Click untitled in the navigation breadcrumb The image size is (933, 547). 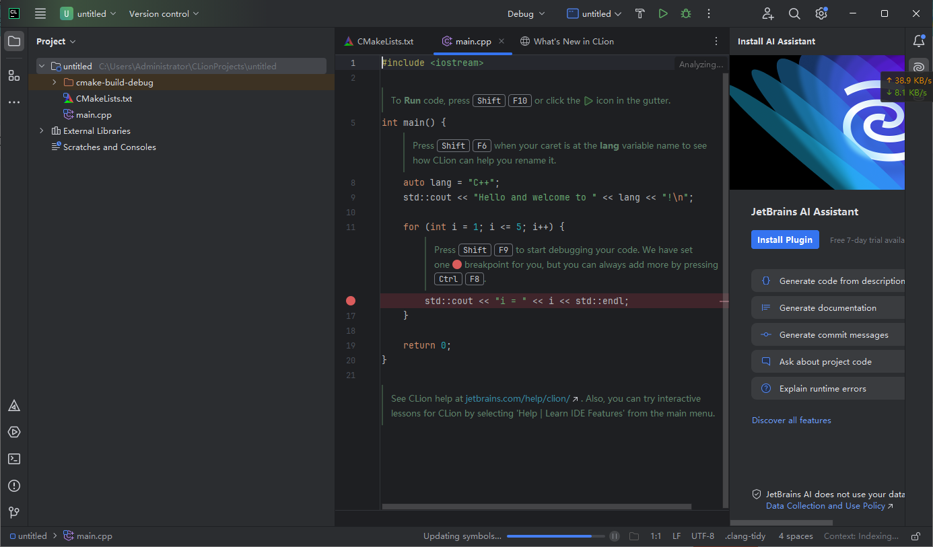click(x=28, y=536)
